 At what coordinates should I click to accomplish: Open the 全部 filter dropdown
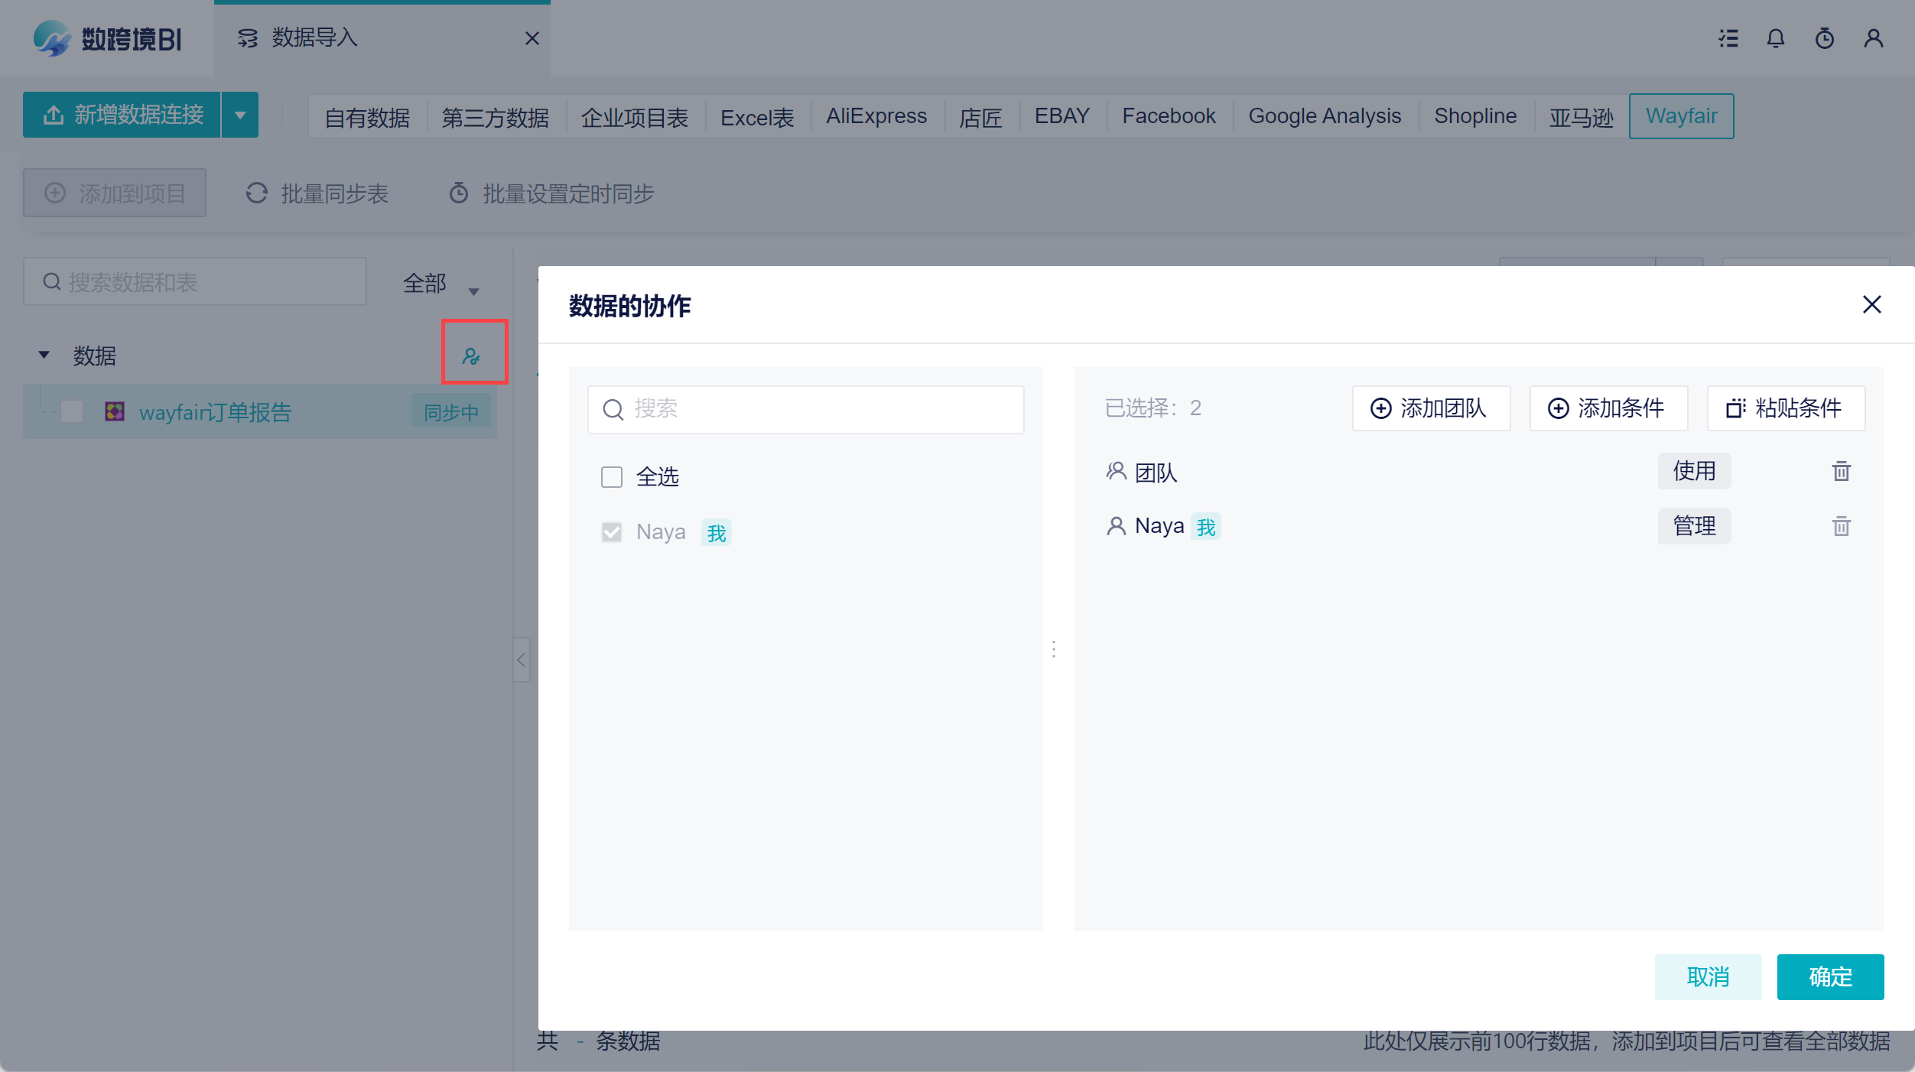point(441,284)
